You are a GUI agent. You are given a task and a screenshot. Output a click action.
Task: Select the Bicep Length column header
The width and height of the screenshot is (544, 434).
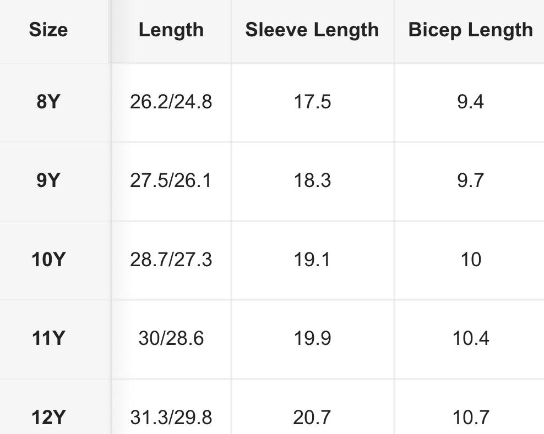[x=470, y=30]
